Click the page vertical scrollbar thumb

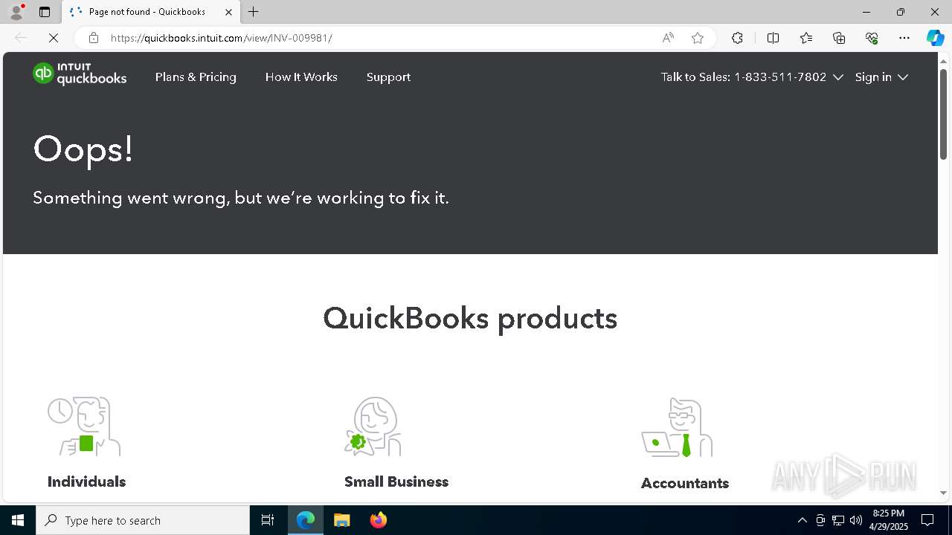(943, 114)
